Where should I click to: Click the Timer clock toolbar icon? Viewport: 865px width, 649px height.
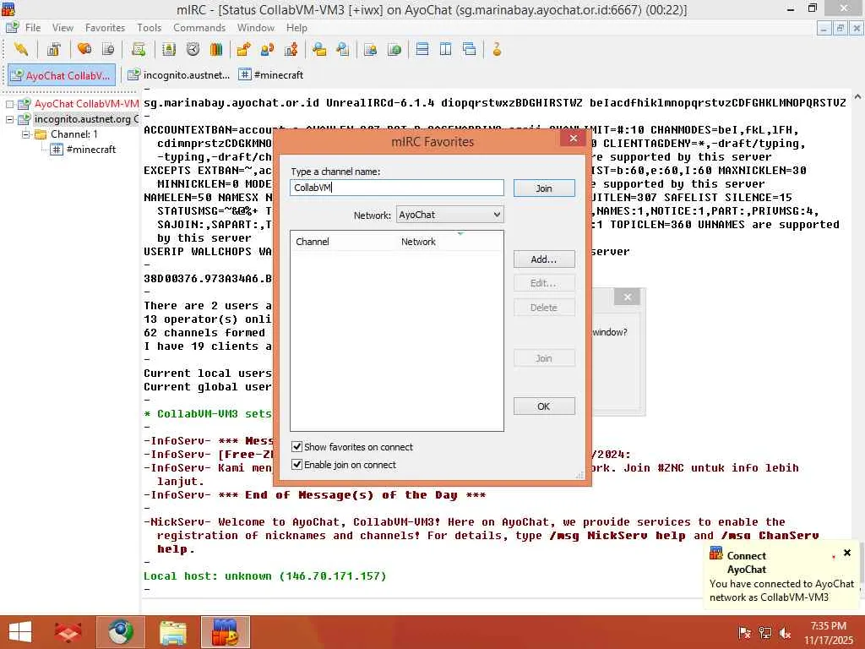point(193,50)
